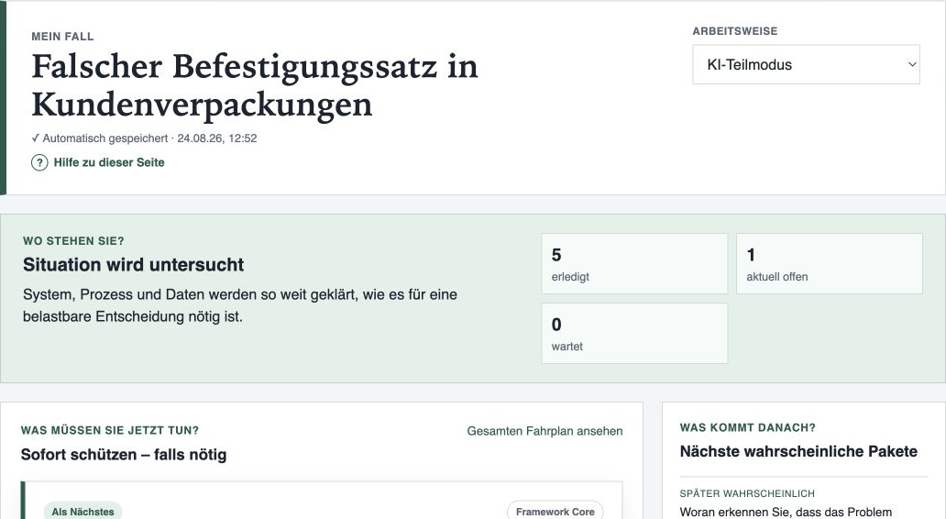
Task: Click the Was kommt danach section label
Action: tap(747, 428)
